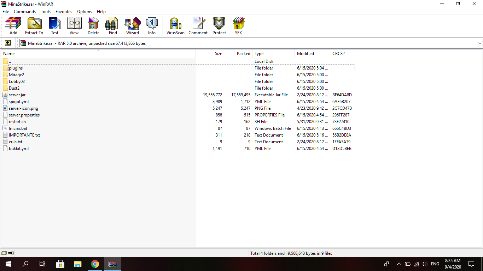Click the battery icon in the system tray

(408, 264)
